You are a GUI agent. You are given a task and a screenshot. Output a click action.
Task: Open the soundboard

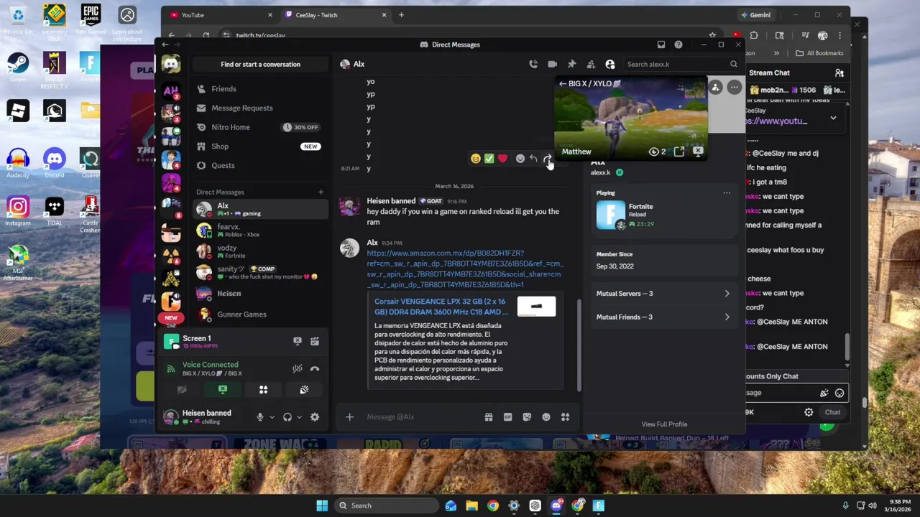tap(304, 389)
